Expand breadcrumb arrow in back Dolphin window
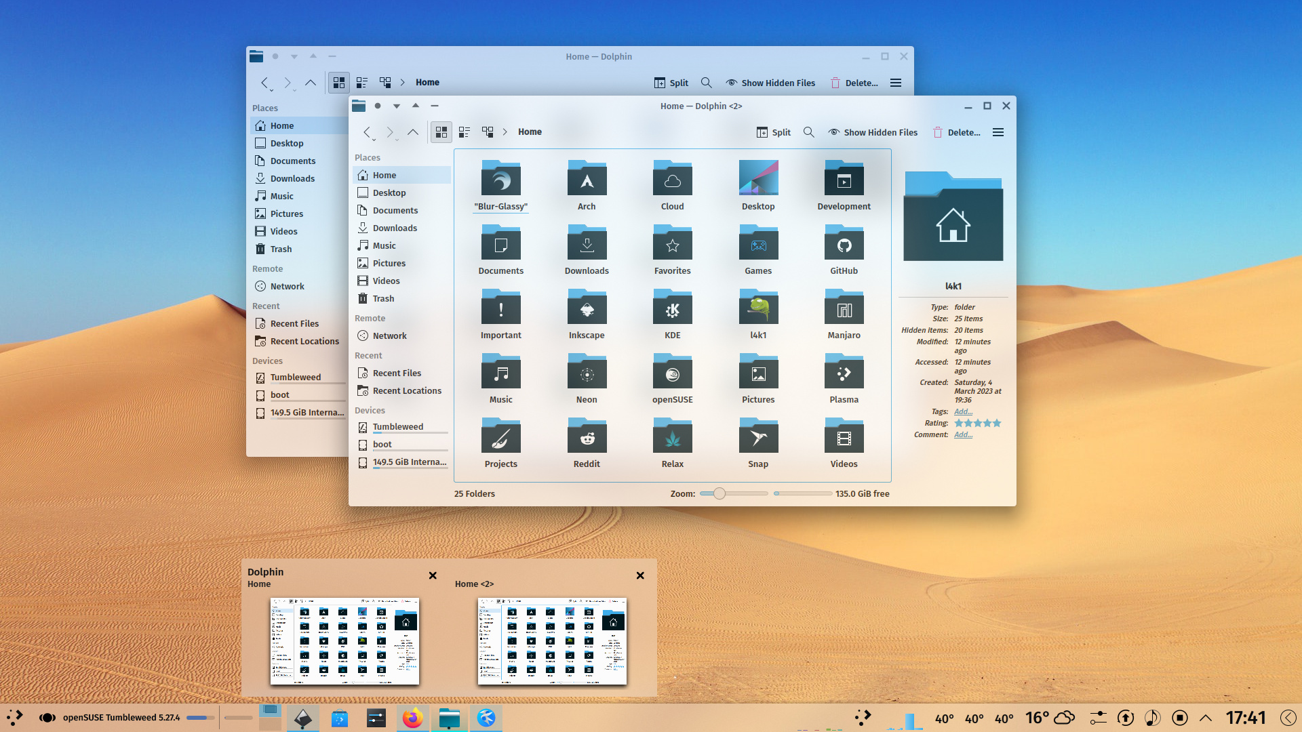This screenshot has height=732, width=1302. 403,83
